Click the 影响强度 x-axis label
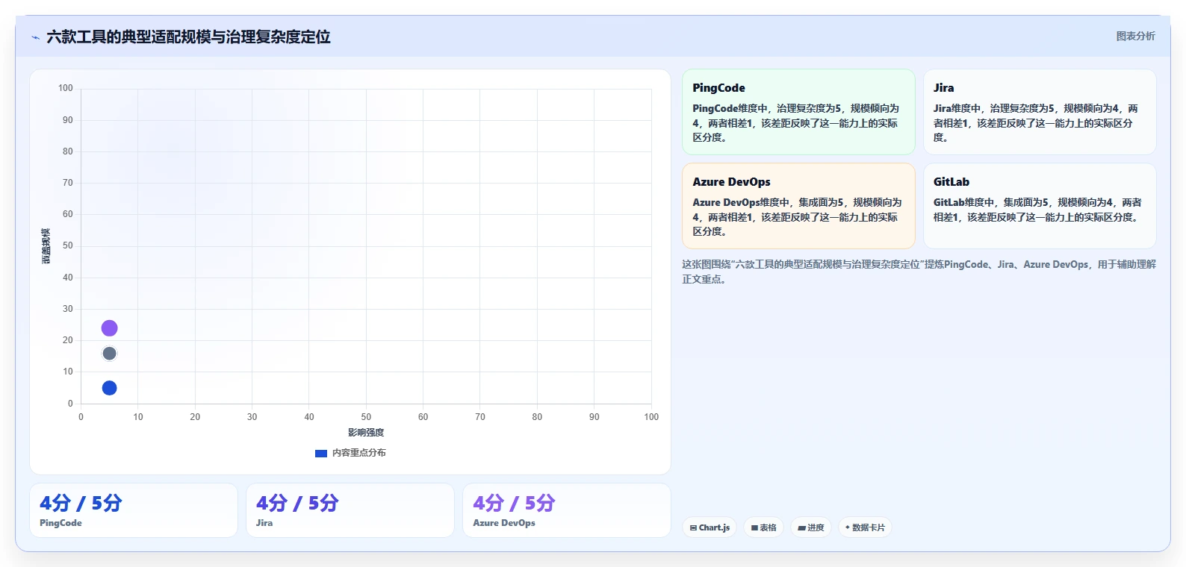Image resolution: width=1186 pixels, height=567 pixels. click(366, 433)
